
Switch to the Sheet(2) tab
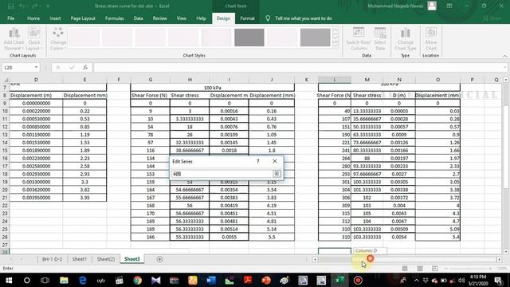coord(106,259)
